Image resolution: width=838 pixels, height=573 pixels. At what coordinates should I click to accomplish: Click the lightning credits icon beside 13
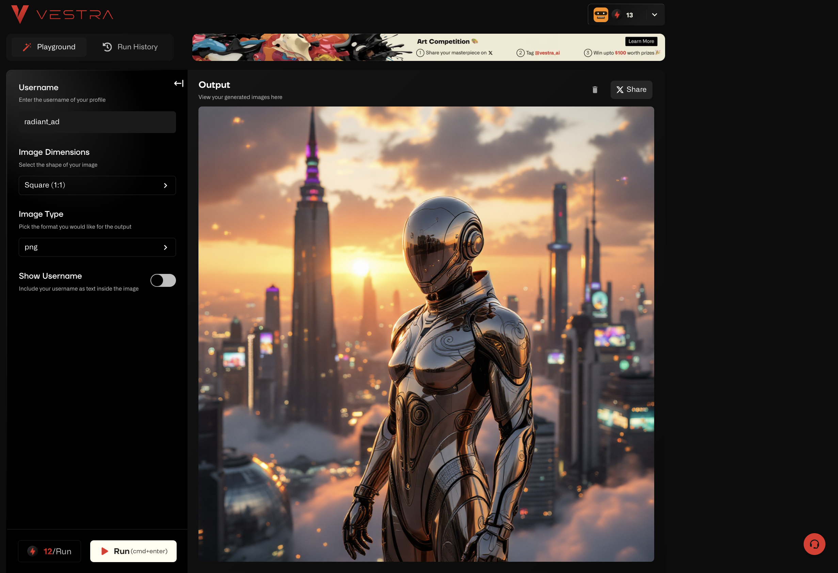coord(617,15)
